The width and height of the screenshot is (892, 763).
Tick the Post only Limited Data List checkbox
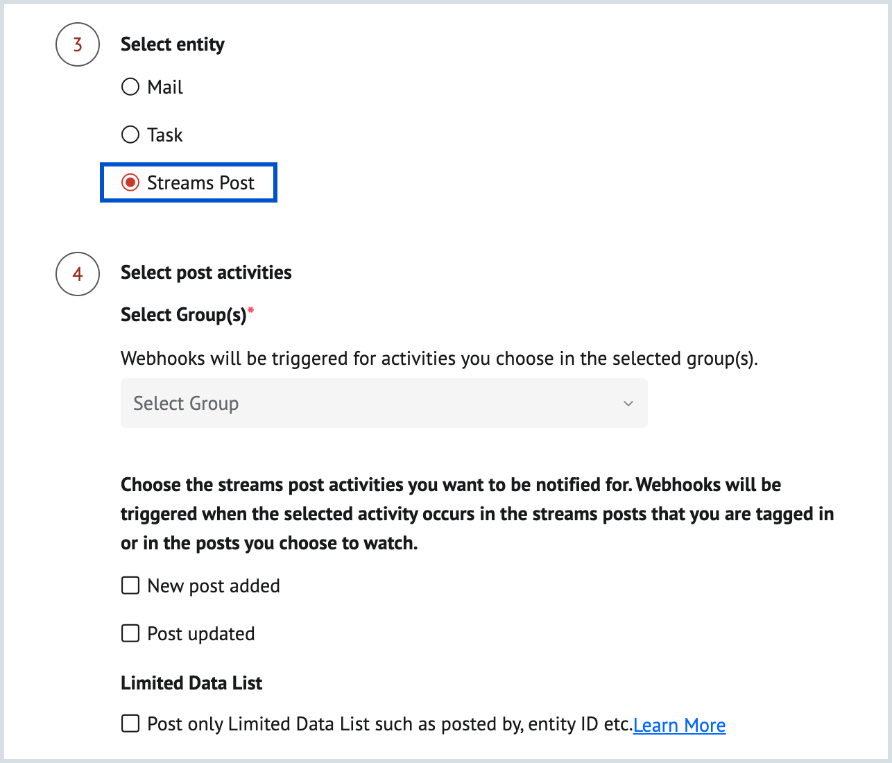130,724
